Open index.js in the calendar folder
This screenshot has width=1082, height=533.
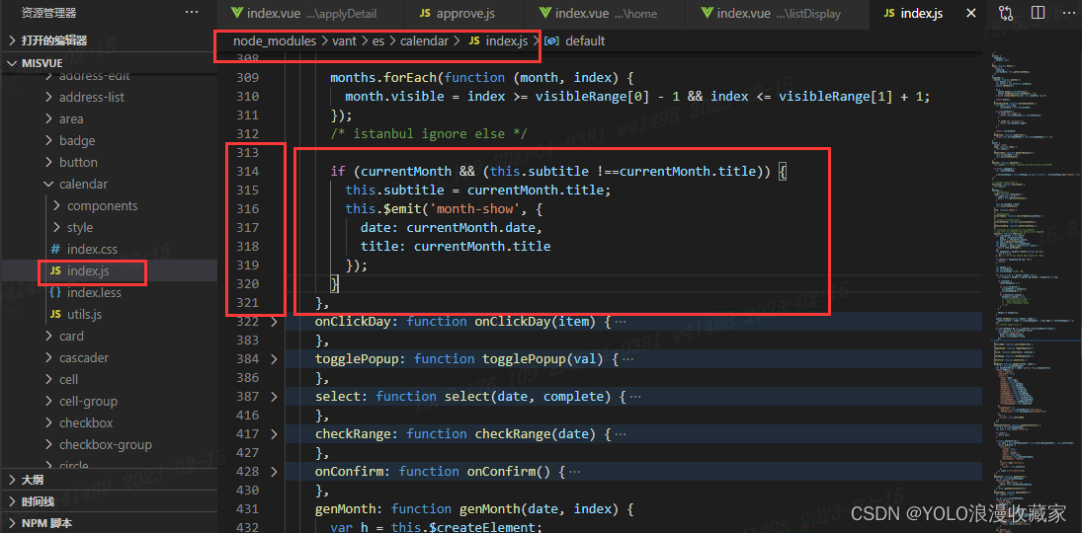[x=88, y=271]
